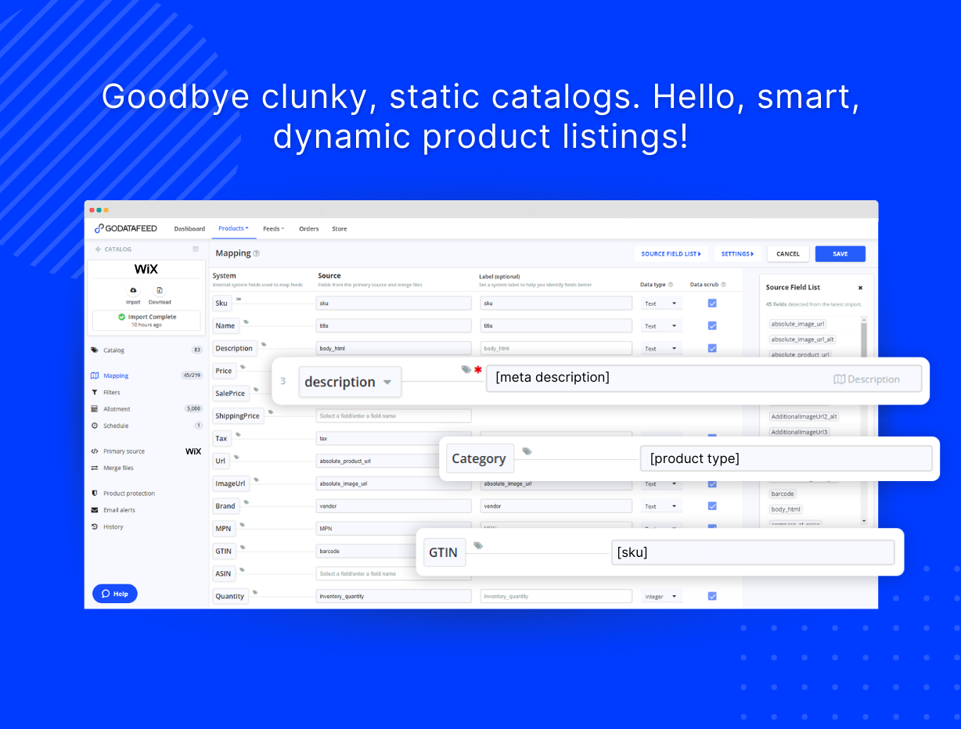Click the absolute_image_url source field chip
The image size is (961, 729).
pos(798,324)
